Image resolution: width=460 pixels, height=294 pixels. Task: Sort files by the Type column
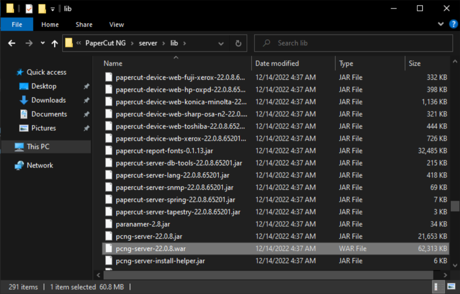coord(370,63)
